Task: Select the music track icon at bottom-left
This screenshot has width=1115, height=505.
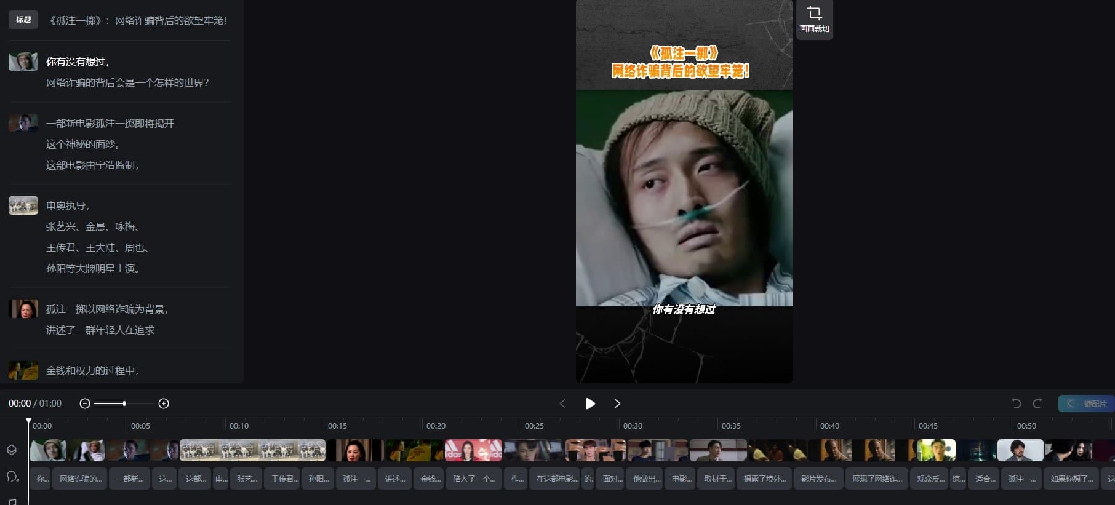Action: point(12,502)
